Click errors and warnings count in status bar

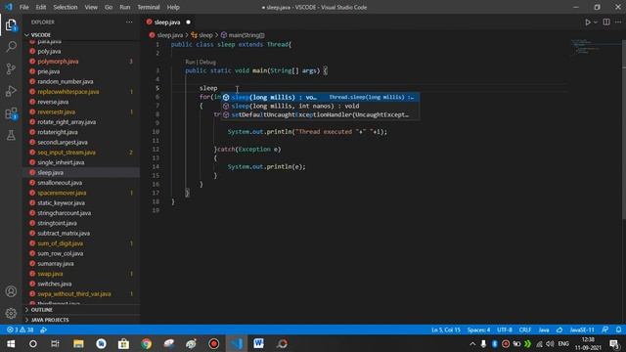tap(20, 330)
